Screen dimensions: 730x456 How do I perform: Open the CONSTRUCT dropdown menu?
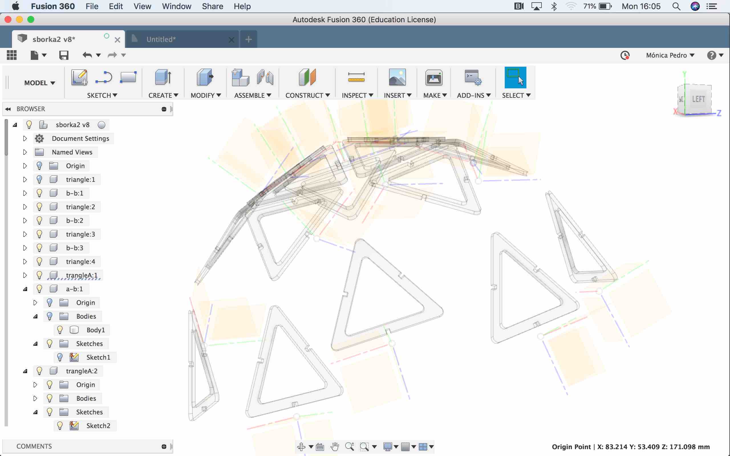coord(307,95)
